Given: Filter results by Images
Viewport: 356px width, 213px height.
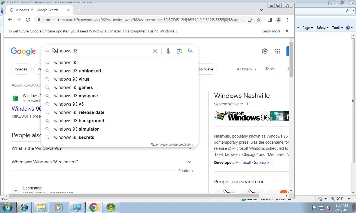Looking at the screenshot, I should (21, 69).
